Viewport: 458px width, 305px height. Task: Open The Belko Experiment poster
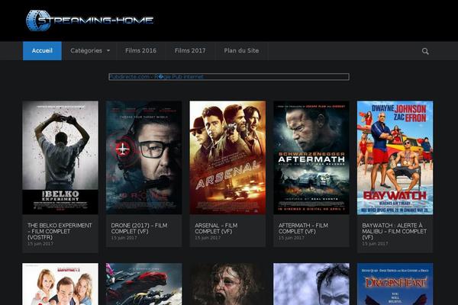pyautogui.click(x=60, y=158)
